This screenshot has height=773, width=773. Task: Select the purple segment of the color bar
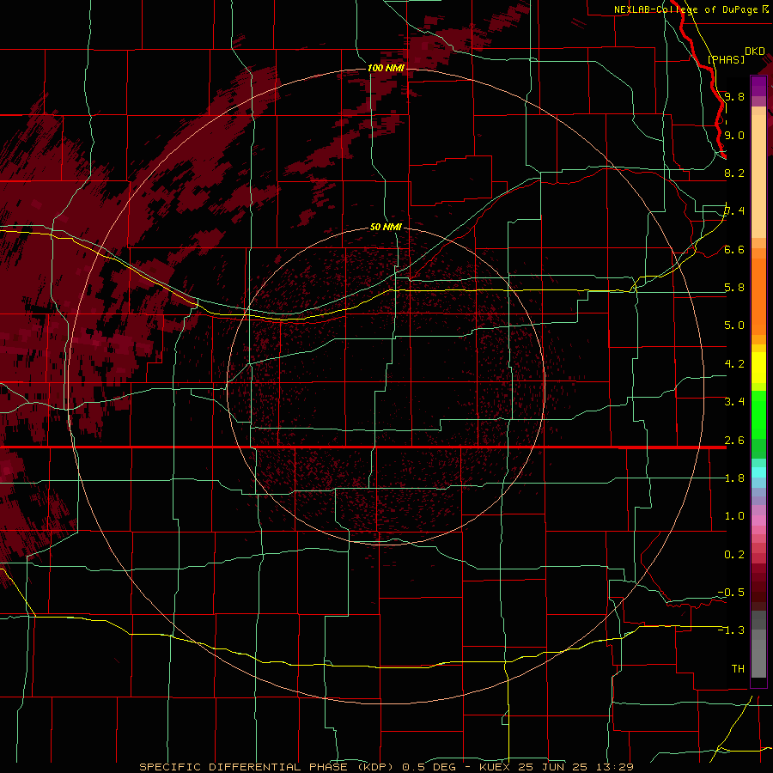click(758, 86)
